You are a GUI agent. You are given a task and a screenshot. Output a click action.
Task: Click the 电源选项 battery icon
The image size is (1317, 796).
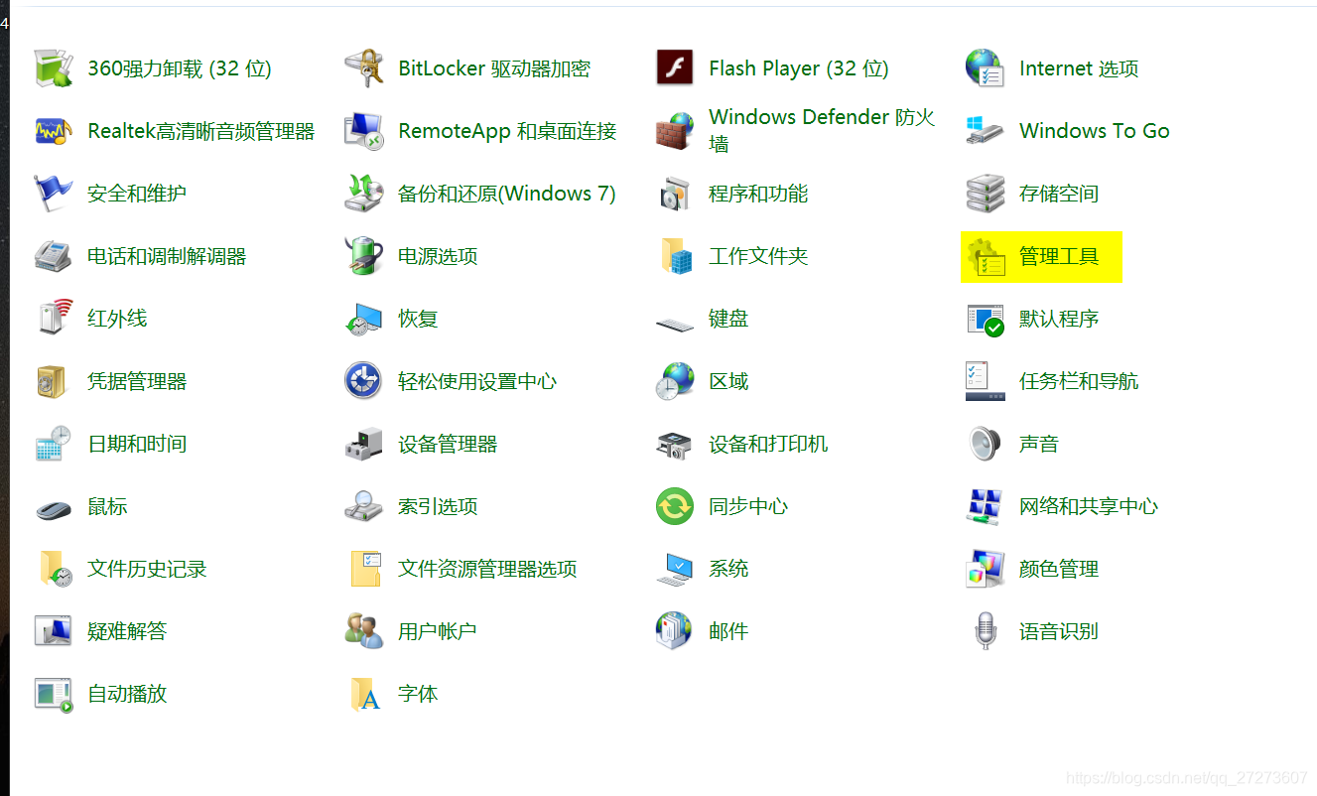point(364,256)
